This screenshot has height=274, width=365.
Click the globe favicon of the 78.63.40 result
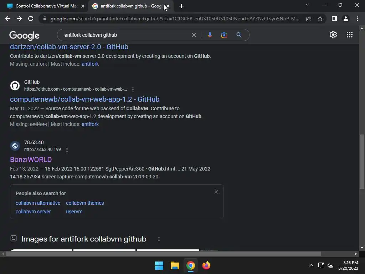click(x=15, y=146)
